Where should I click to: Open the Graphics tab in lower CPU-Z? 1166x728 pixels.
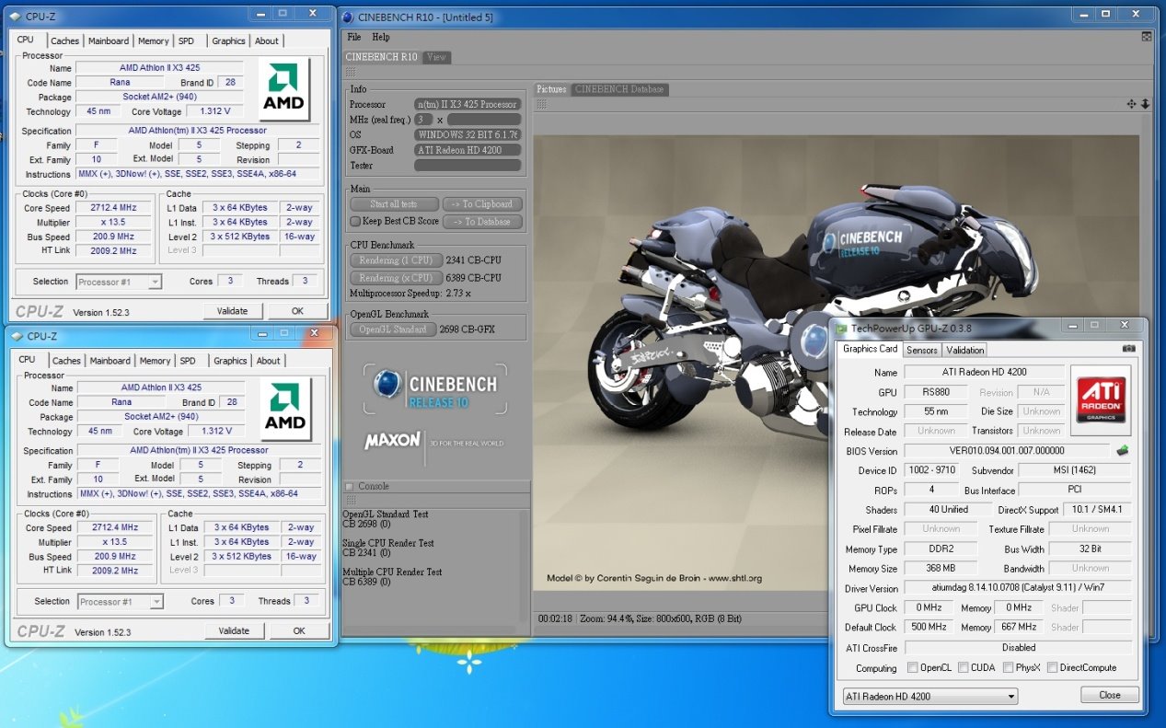click(230, 361)
